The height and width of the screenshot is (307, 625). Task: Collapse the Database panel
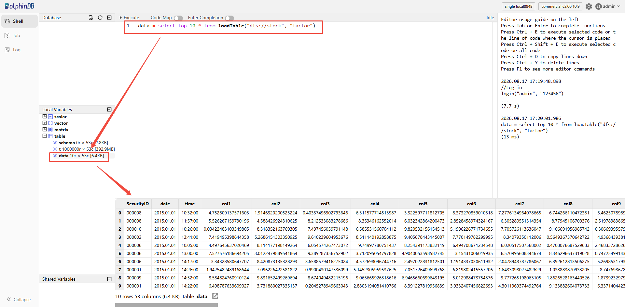click(109, 18)
